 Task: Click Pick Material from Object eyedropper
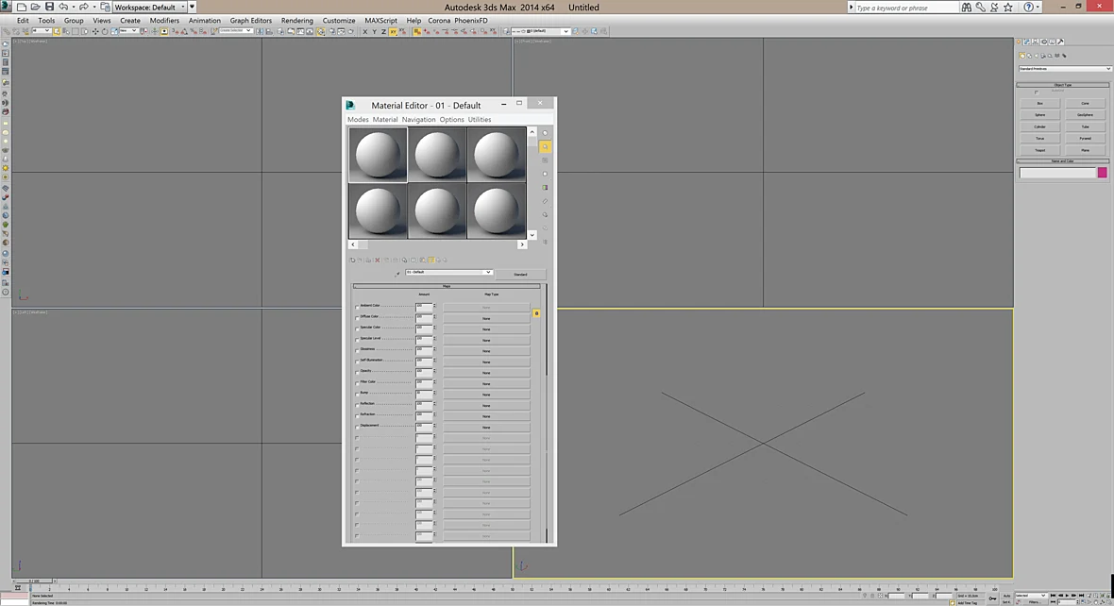[397, 274]
